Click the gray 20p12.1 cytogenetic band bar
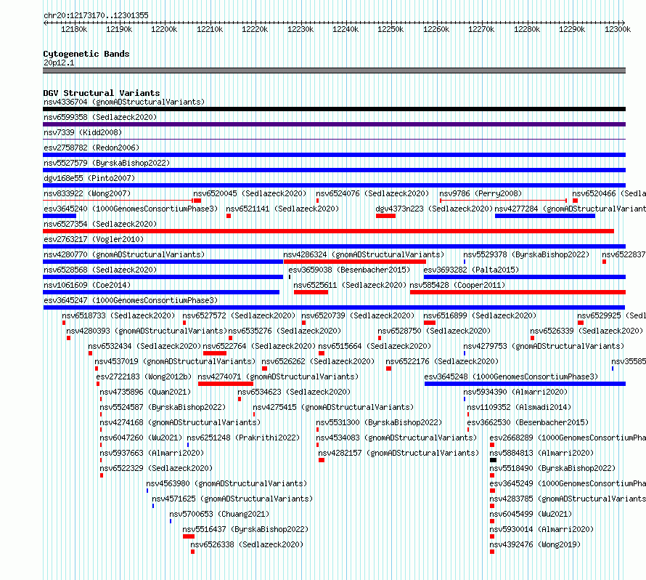Viewport: 646px width, 580px height. 334,71
